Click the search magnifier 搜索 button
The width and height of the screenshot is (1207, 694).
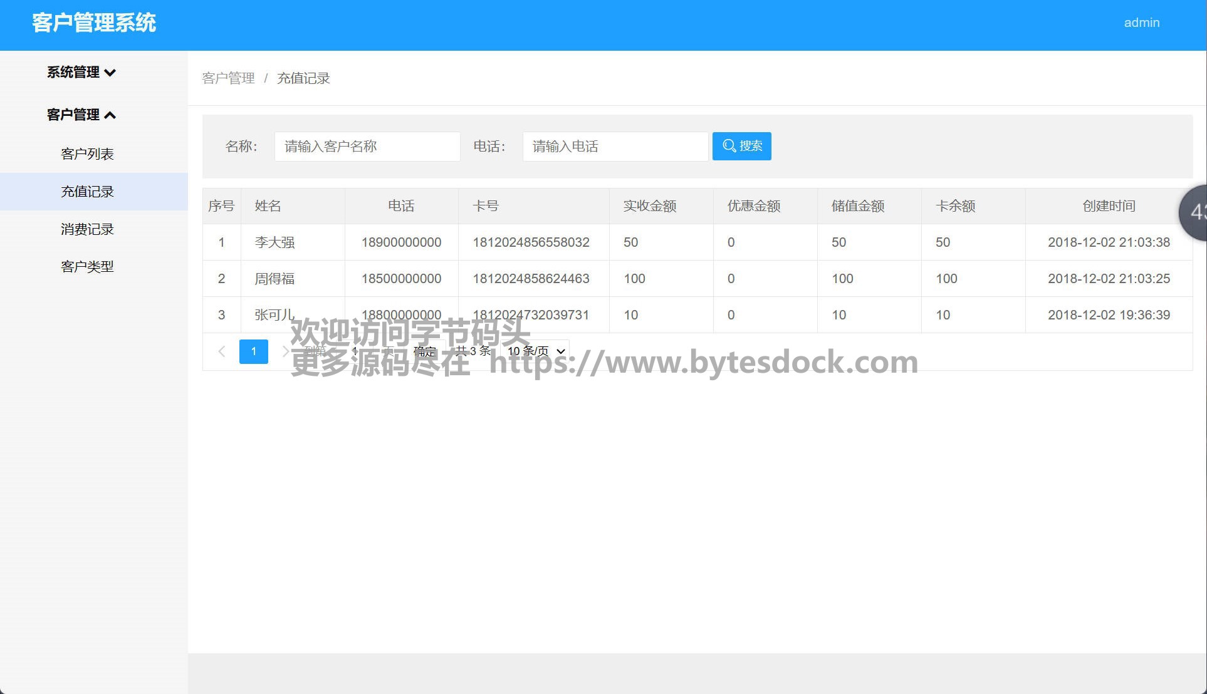pyautogui.click(x=741, y=146)
